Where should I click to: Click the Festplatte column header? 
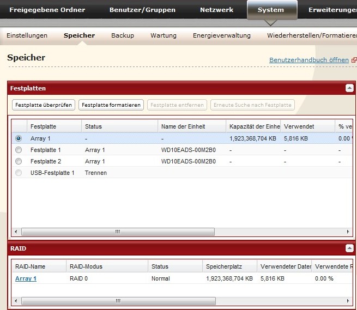54,126
